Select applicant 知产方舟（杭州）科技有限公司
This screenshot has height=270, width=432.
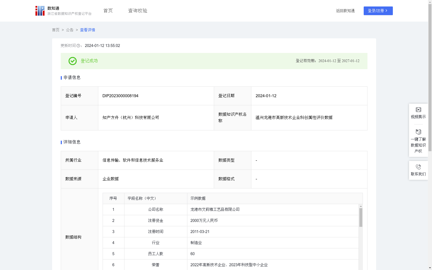click(x=131, y=118)
